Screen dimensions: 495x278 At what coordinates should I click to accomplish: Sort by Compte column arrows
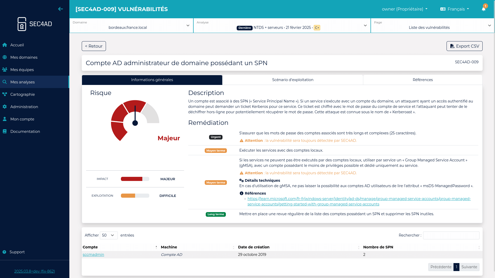pyautogui.click(x=156, y=247)
